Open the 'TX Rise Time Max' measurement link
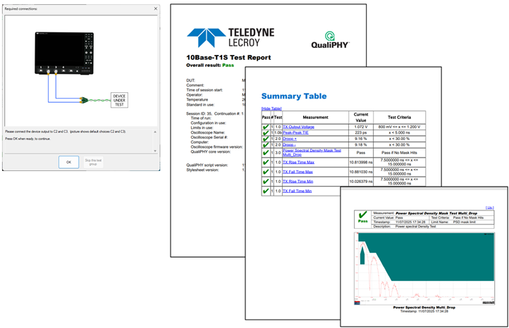509x328 pixels. coord(298,162)
